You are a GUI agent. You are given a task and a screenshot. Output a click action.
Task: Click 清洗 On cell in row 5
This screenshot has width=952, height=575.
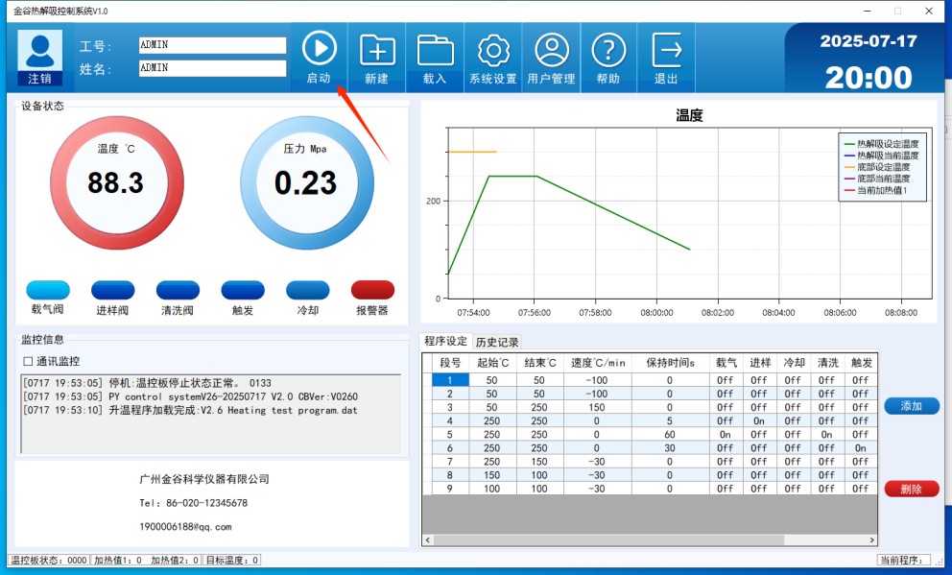[827, 435]
